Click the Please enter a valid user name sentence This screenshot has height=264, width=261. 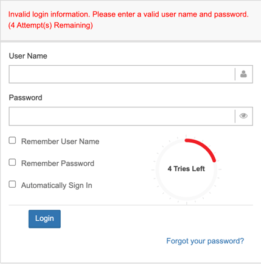point(170,15)
